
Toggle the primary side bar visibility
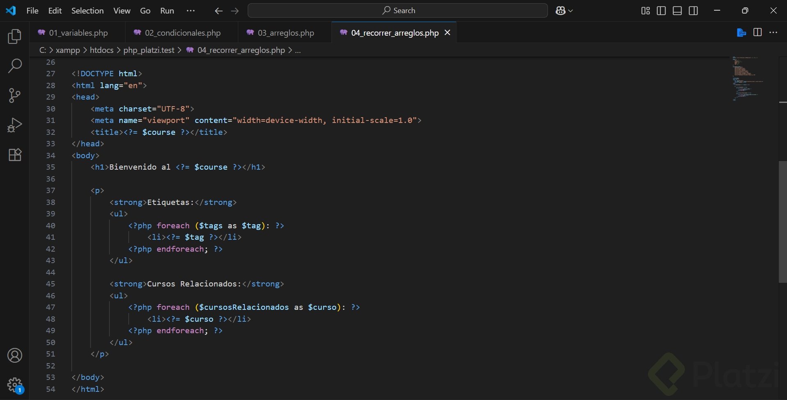point(661,11)
